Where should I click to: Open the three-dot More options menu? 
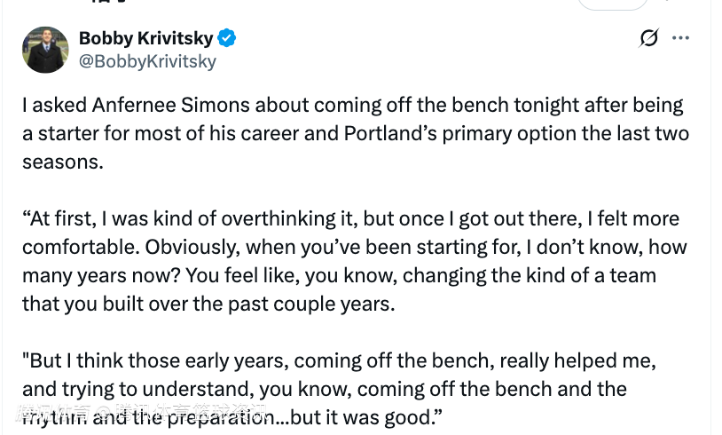pyautogui.click(x=680, y=38)
